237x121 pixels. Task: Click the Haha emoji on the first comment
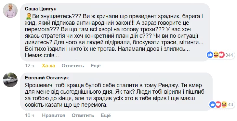(216, 55)
